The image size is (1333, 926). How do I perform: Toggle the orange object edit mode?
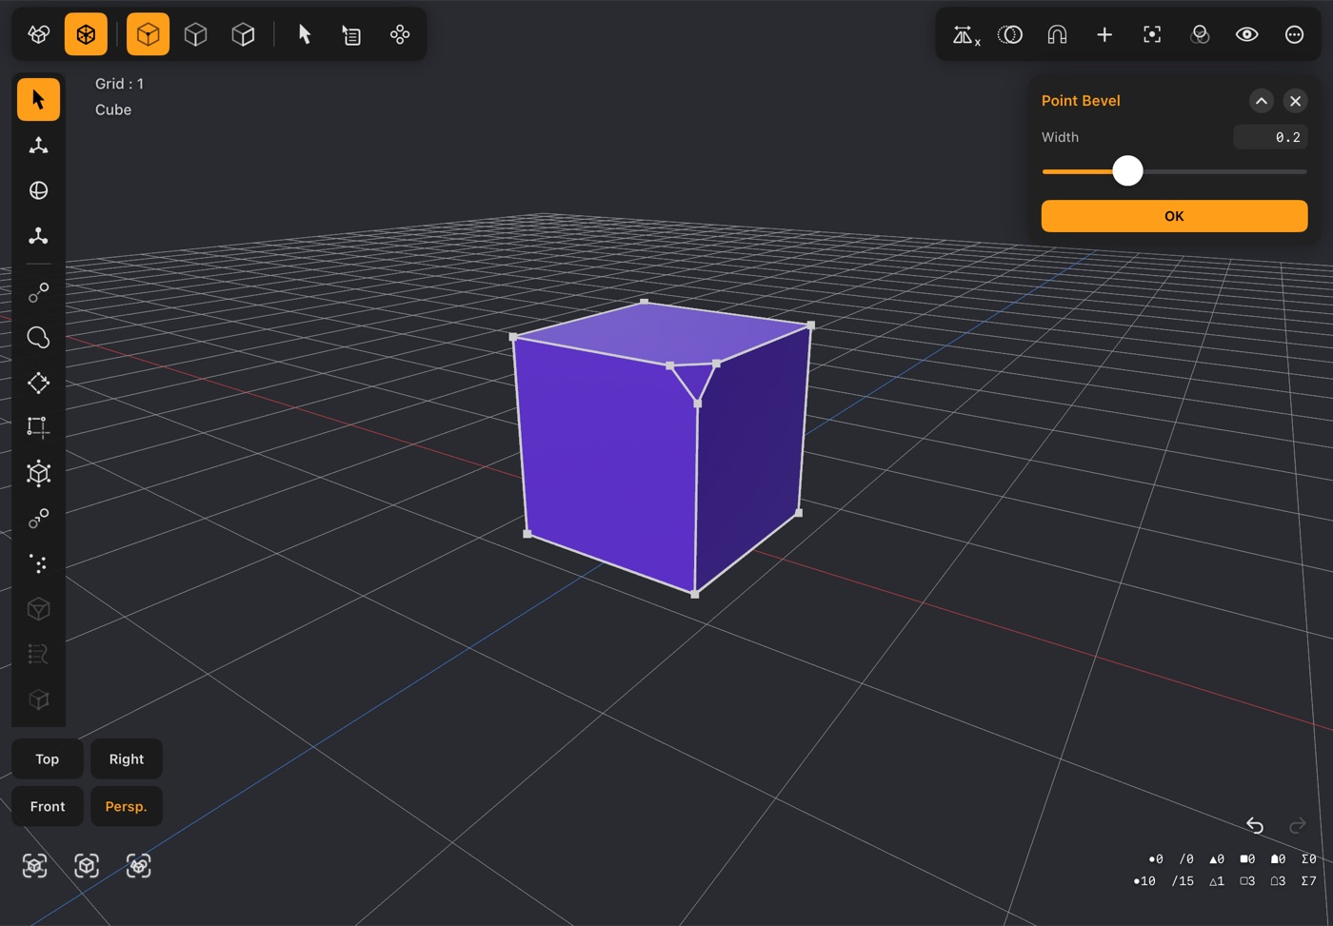[x=86, y=34]
